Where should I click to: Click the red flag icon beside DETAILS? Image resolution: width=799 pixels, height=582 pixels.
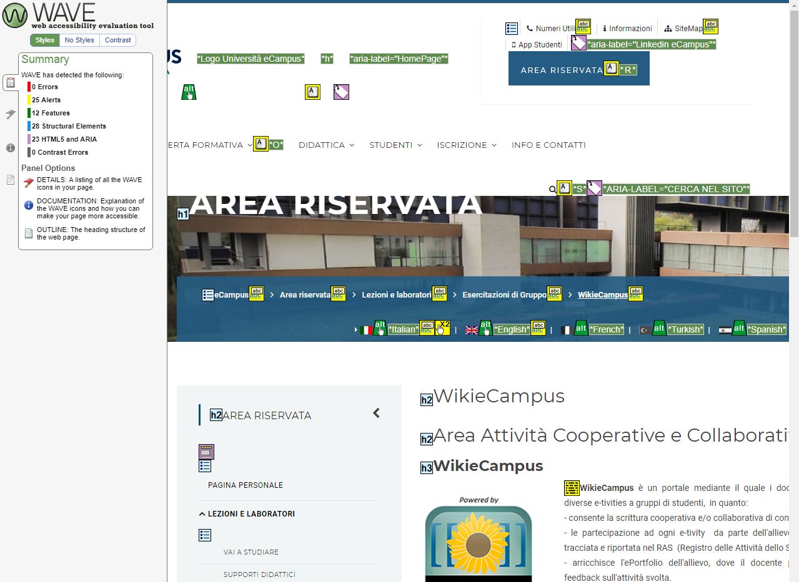pyautogui.click(x=29, y=183)
